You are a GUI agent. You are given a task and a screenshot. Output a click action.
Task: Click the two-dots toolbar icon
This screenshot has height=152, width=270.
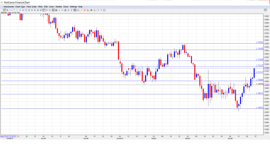(x=62, y=10)
